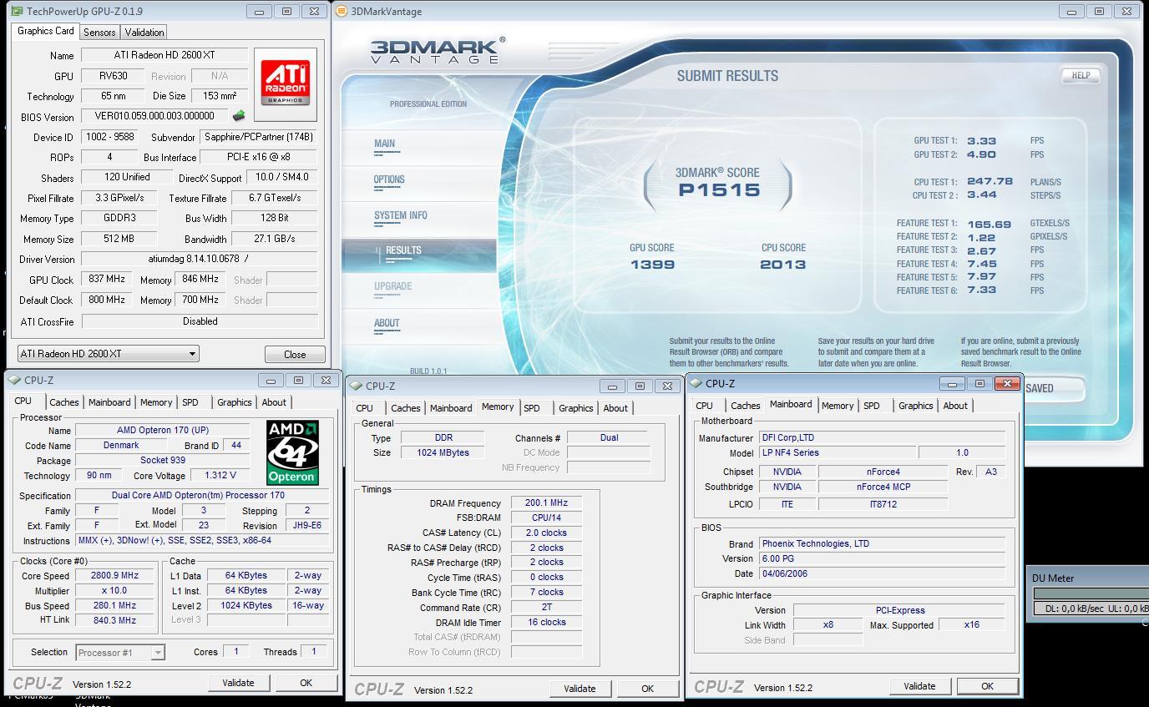Click the AMD 64 Opteron logo in CPU-Z

[x=292, y=452]
